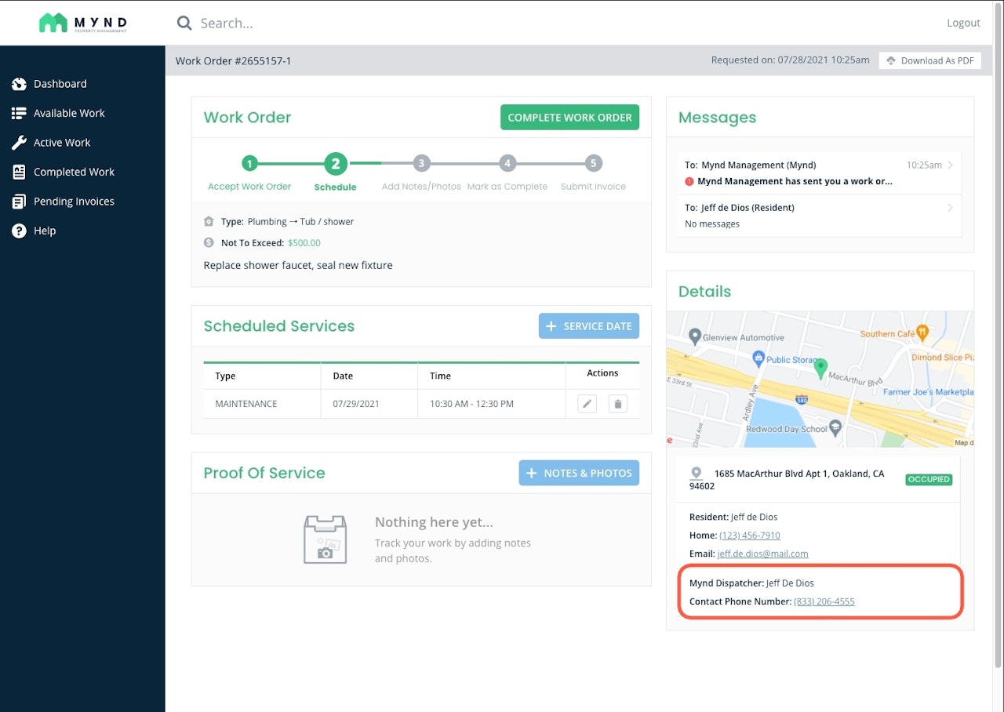Download the work order as PDF
Image resolution: width=1004 pixels, height=712 pixels.
click(929, 60)
